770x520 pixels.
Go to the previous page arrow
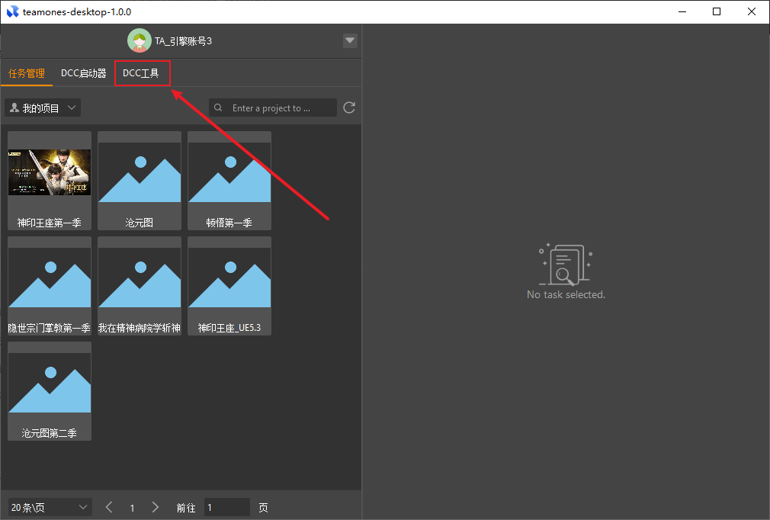(109, 507)
